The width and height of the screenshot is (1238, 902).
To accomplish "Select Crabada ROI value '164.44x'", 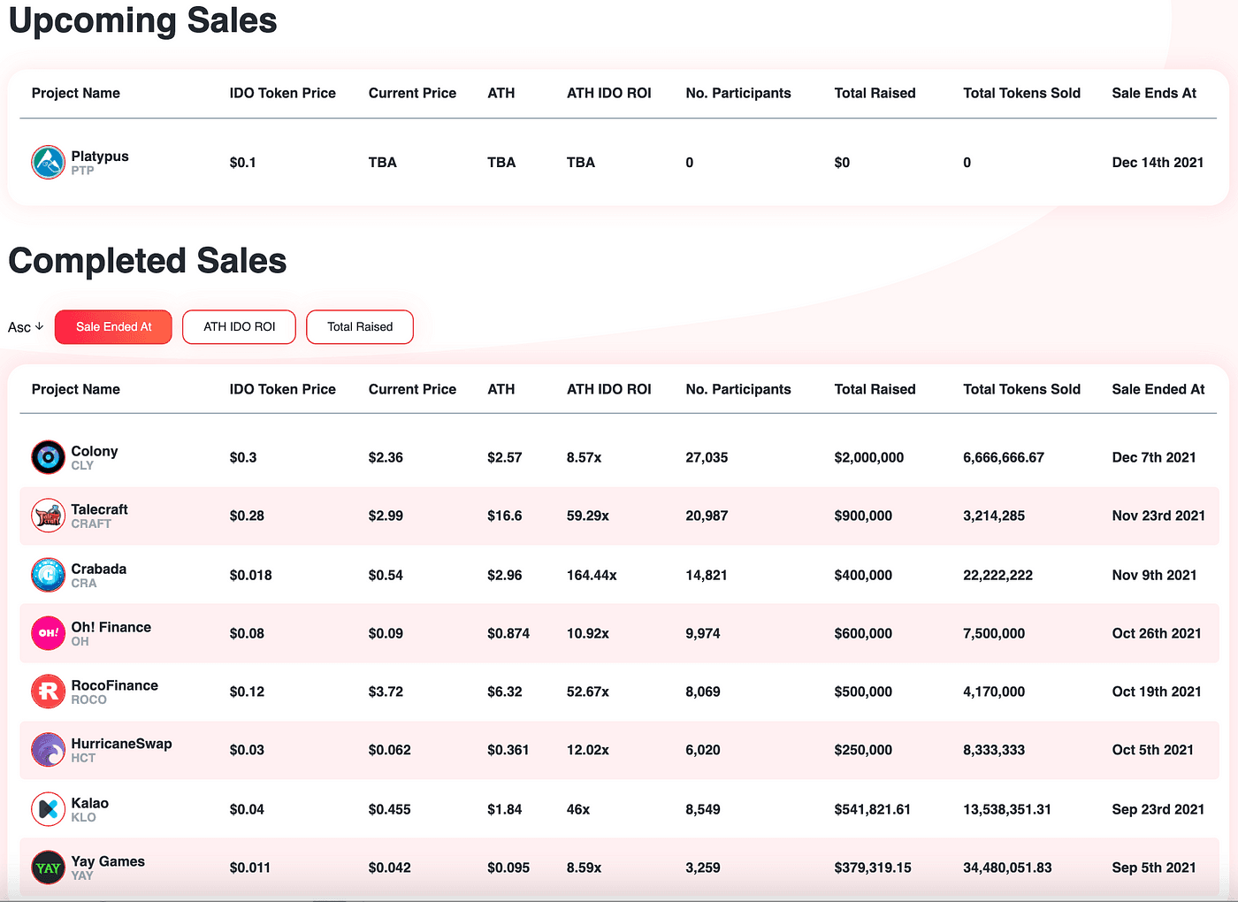I will pos(592,575).
